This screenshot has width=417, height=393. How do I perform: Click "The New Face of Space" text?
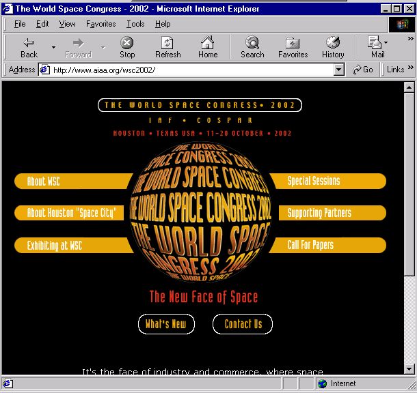pyautogui.click(x=204, y=296)
